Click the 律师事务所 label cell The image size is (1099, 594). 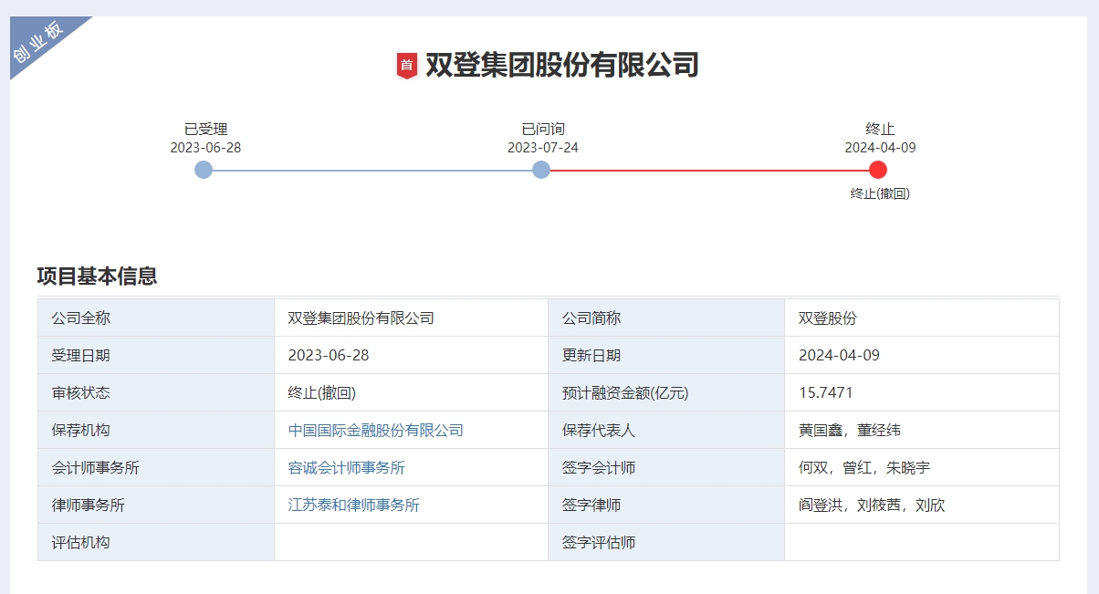(156, 505)
